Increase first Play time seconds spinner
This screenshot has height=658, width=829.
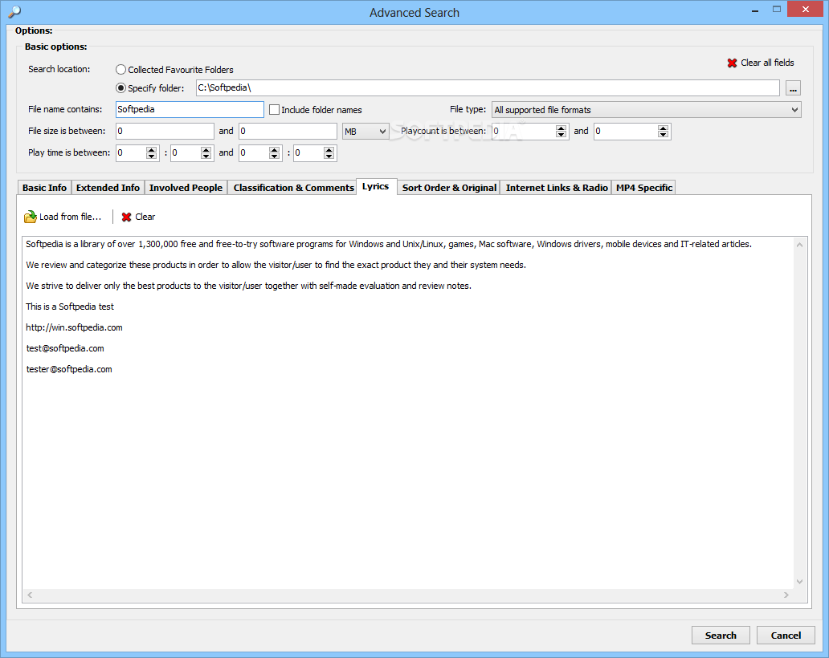coord(206,149)
